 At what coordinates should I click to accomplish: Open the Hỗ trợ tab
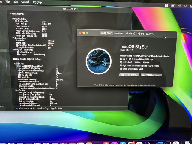(x=141, y=34)
